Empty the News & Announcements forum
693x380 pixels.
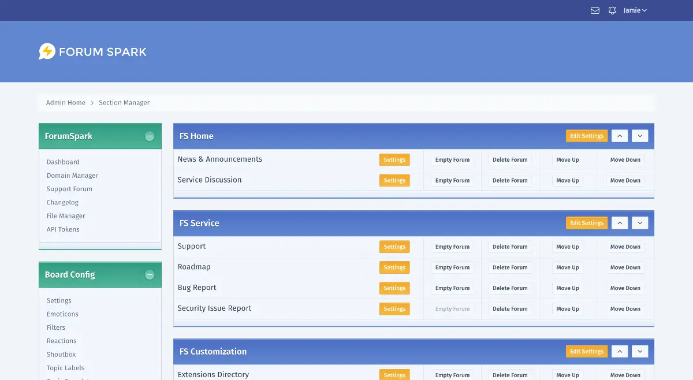pos(452,160)
